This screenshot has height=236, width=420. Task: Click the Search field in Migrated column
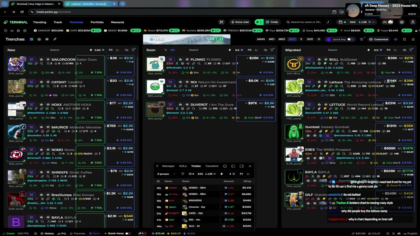pos(332,50)
